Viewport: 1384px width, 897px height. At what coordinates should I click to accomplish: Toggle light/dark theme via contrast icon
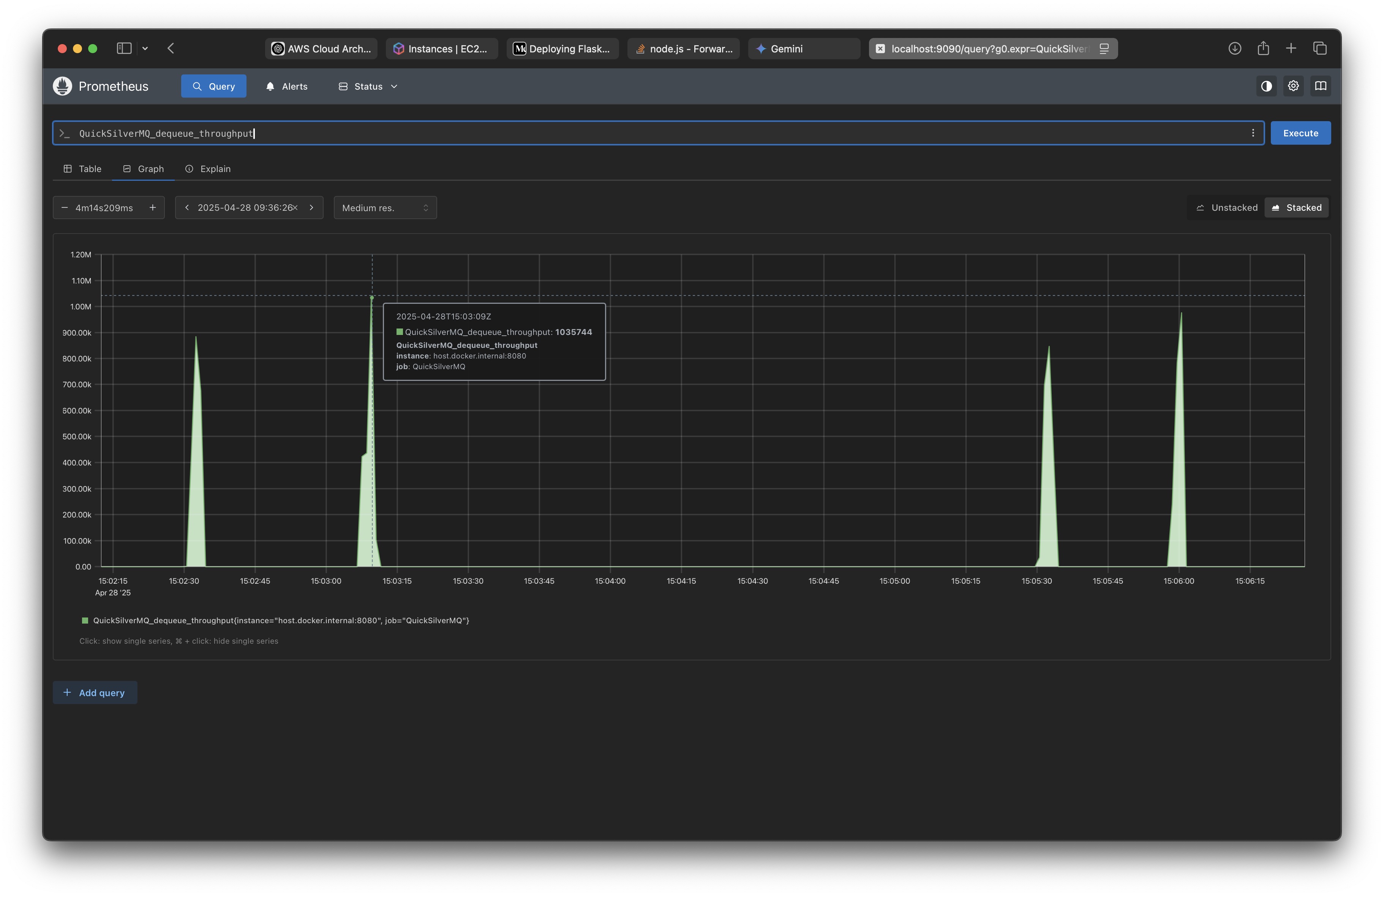[x=1266, y=85]
